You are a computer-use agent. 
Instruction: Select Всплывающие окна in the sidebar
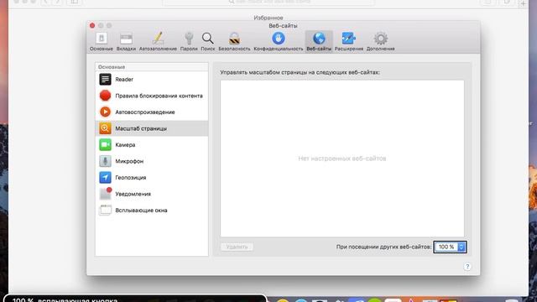[x=152, y=211]
